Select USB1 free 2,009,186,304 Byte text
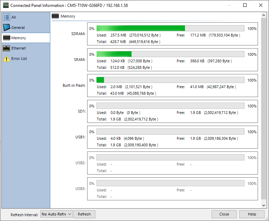 (221, 138)
